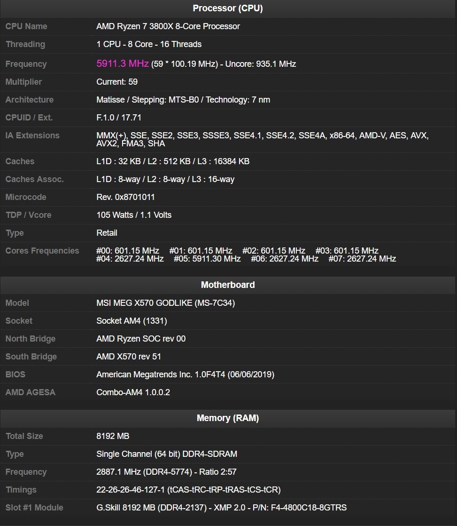Viewport: 457px width, 526px height.
Task: Select the 'AVX2, FMA3, SHA' extensions line
Action: pos(131,143)
